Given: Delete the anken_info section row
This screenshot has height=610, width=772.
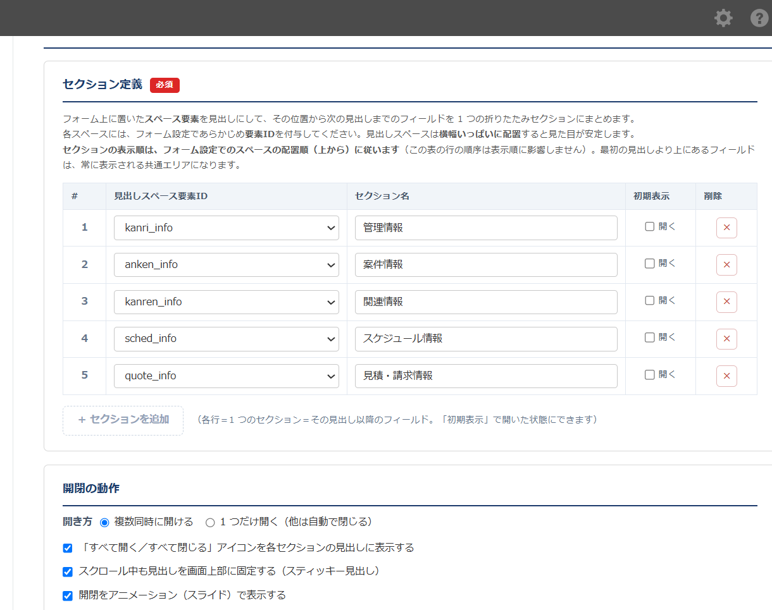Looking at the screenshot, I should coord(726,265).
